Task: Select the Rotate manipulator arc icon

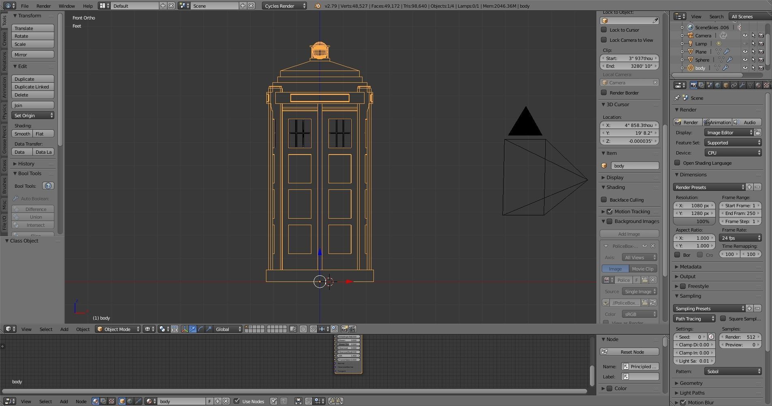Action: pyautogui.click(x=201, y=329)
